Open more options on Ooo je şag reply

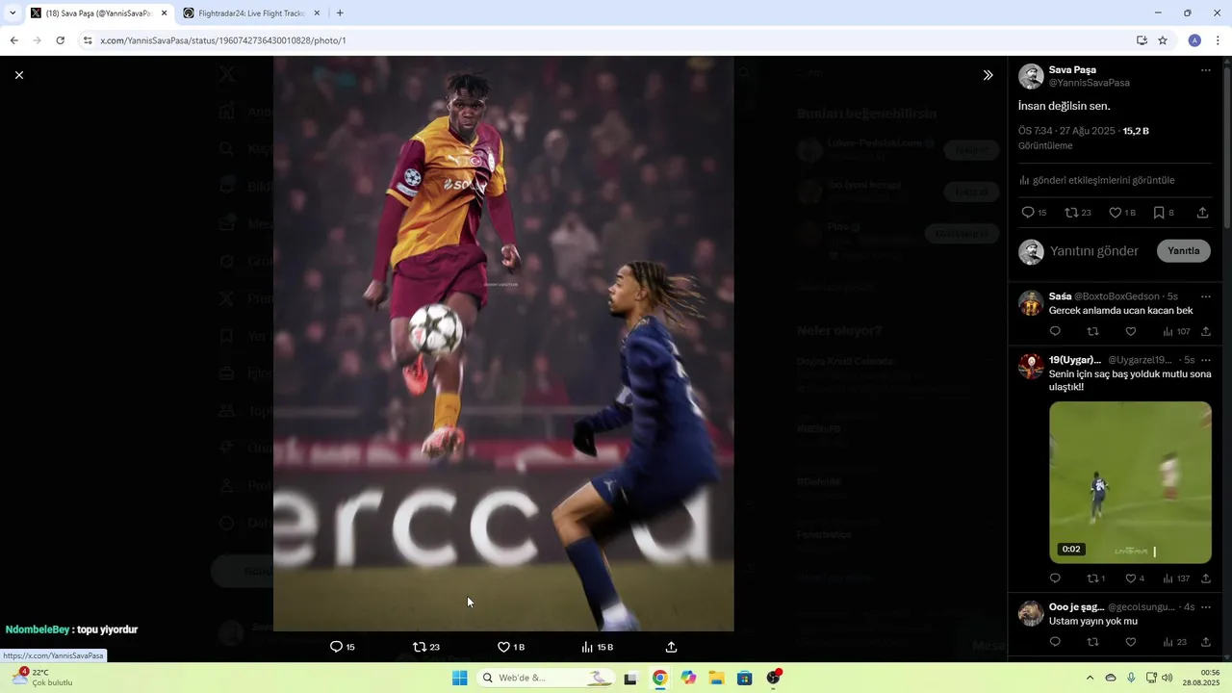[x=1205, y=607]
